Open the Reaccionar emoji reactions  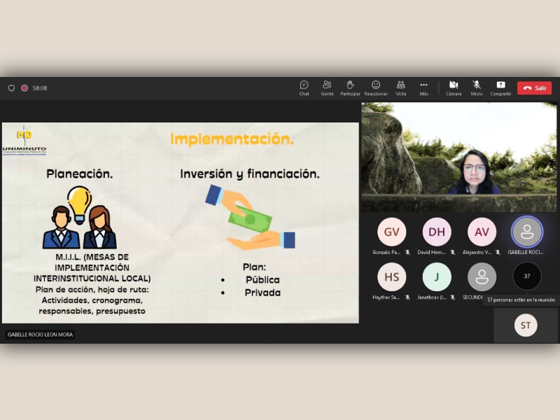pos(376,87)
